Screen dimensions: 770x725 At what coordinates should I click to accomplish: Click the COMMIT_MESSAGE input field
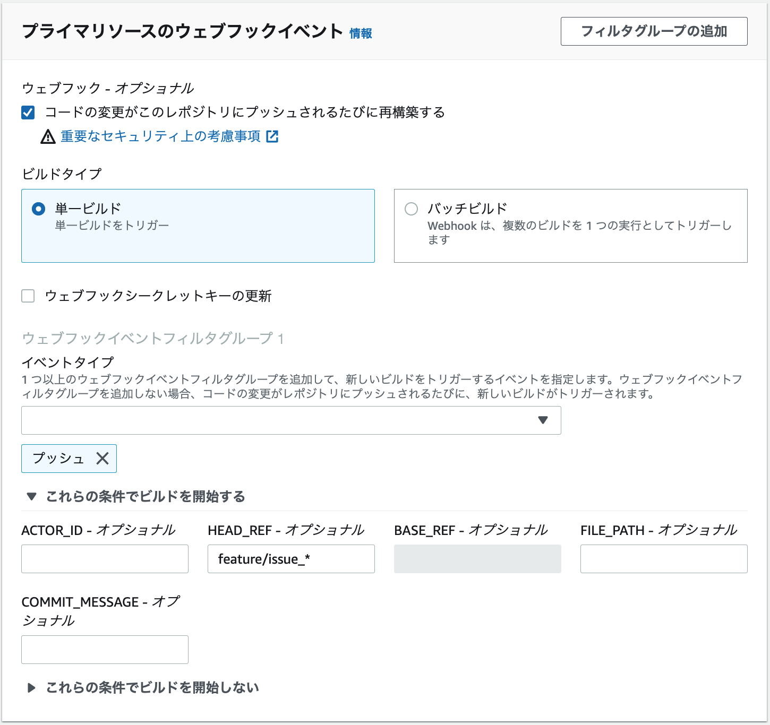coord(105,650)
